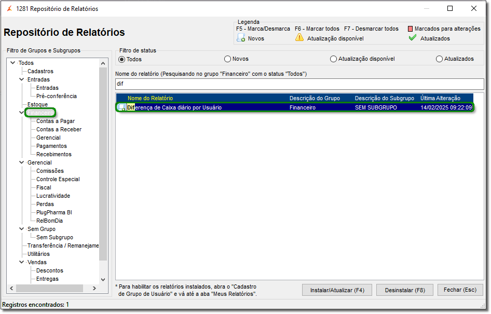Select Transferência / Remanejamento group
Image resolution: width=491 pixels, height=314 pixels.
tap(63, 245)
